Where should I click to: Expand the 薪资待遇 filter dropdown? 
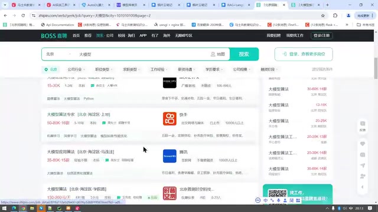(187, 69)
